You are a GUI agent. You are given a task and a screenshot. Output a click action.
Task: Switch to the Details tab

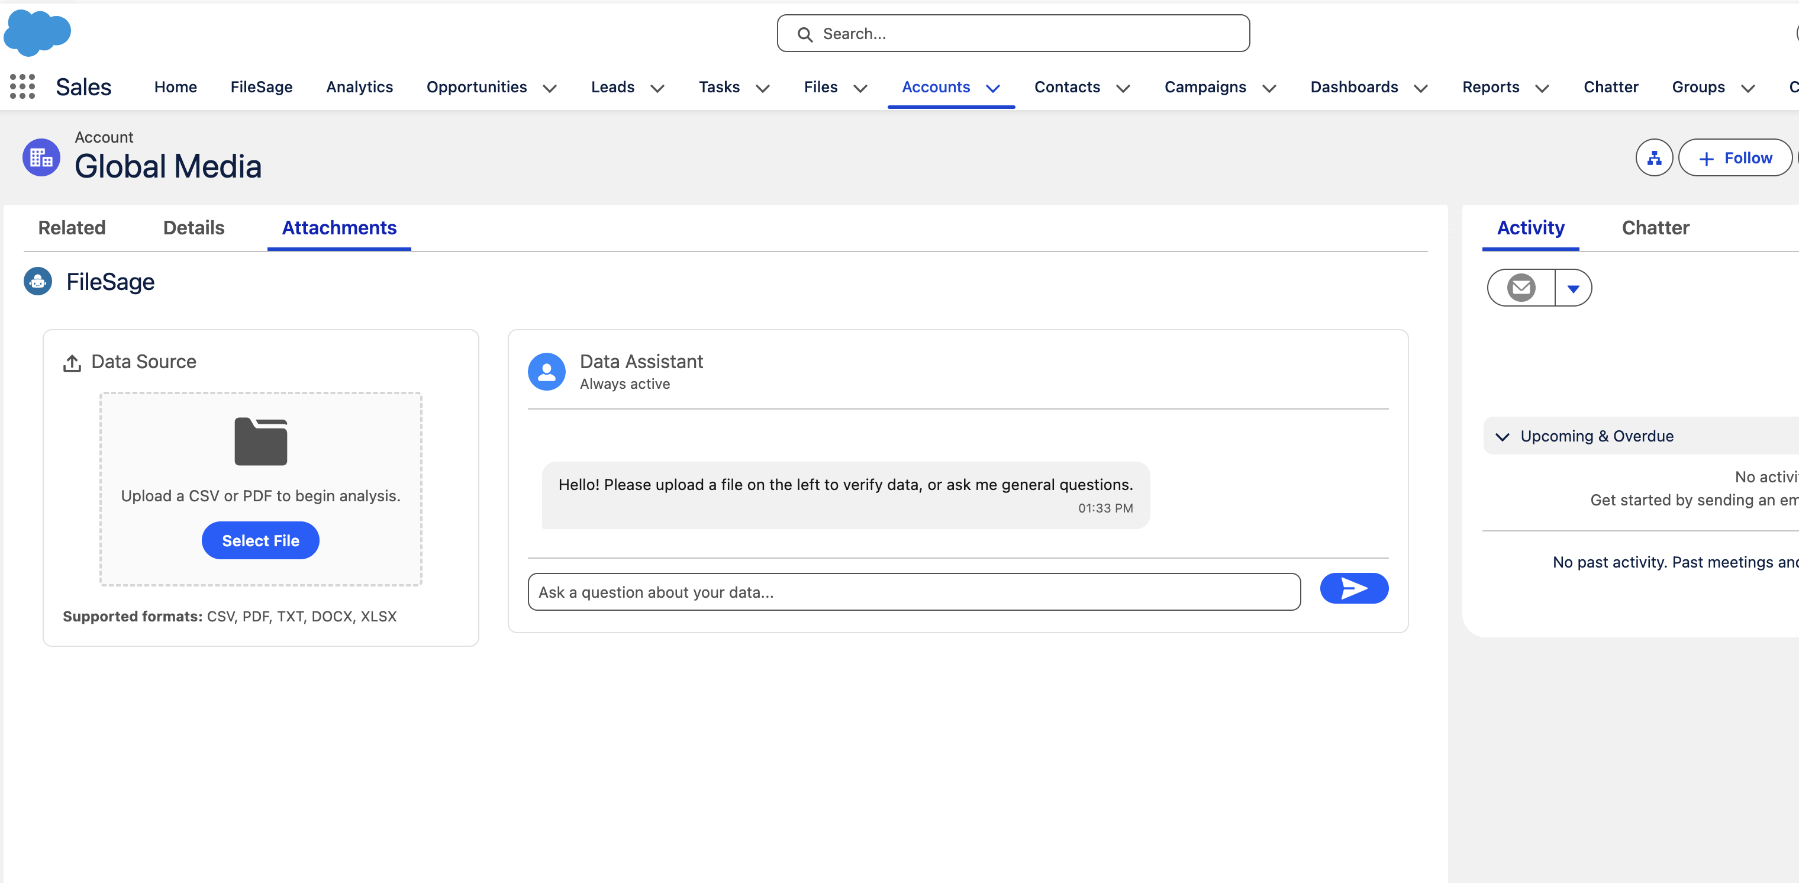(193, 228)
